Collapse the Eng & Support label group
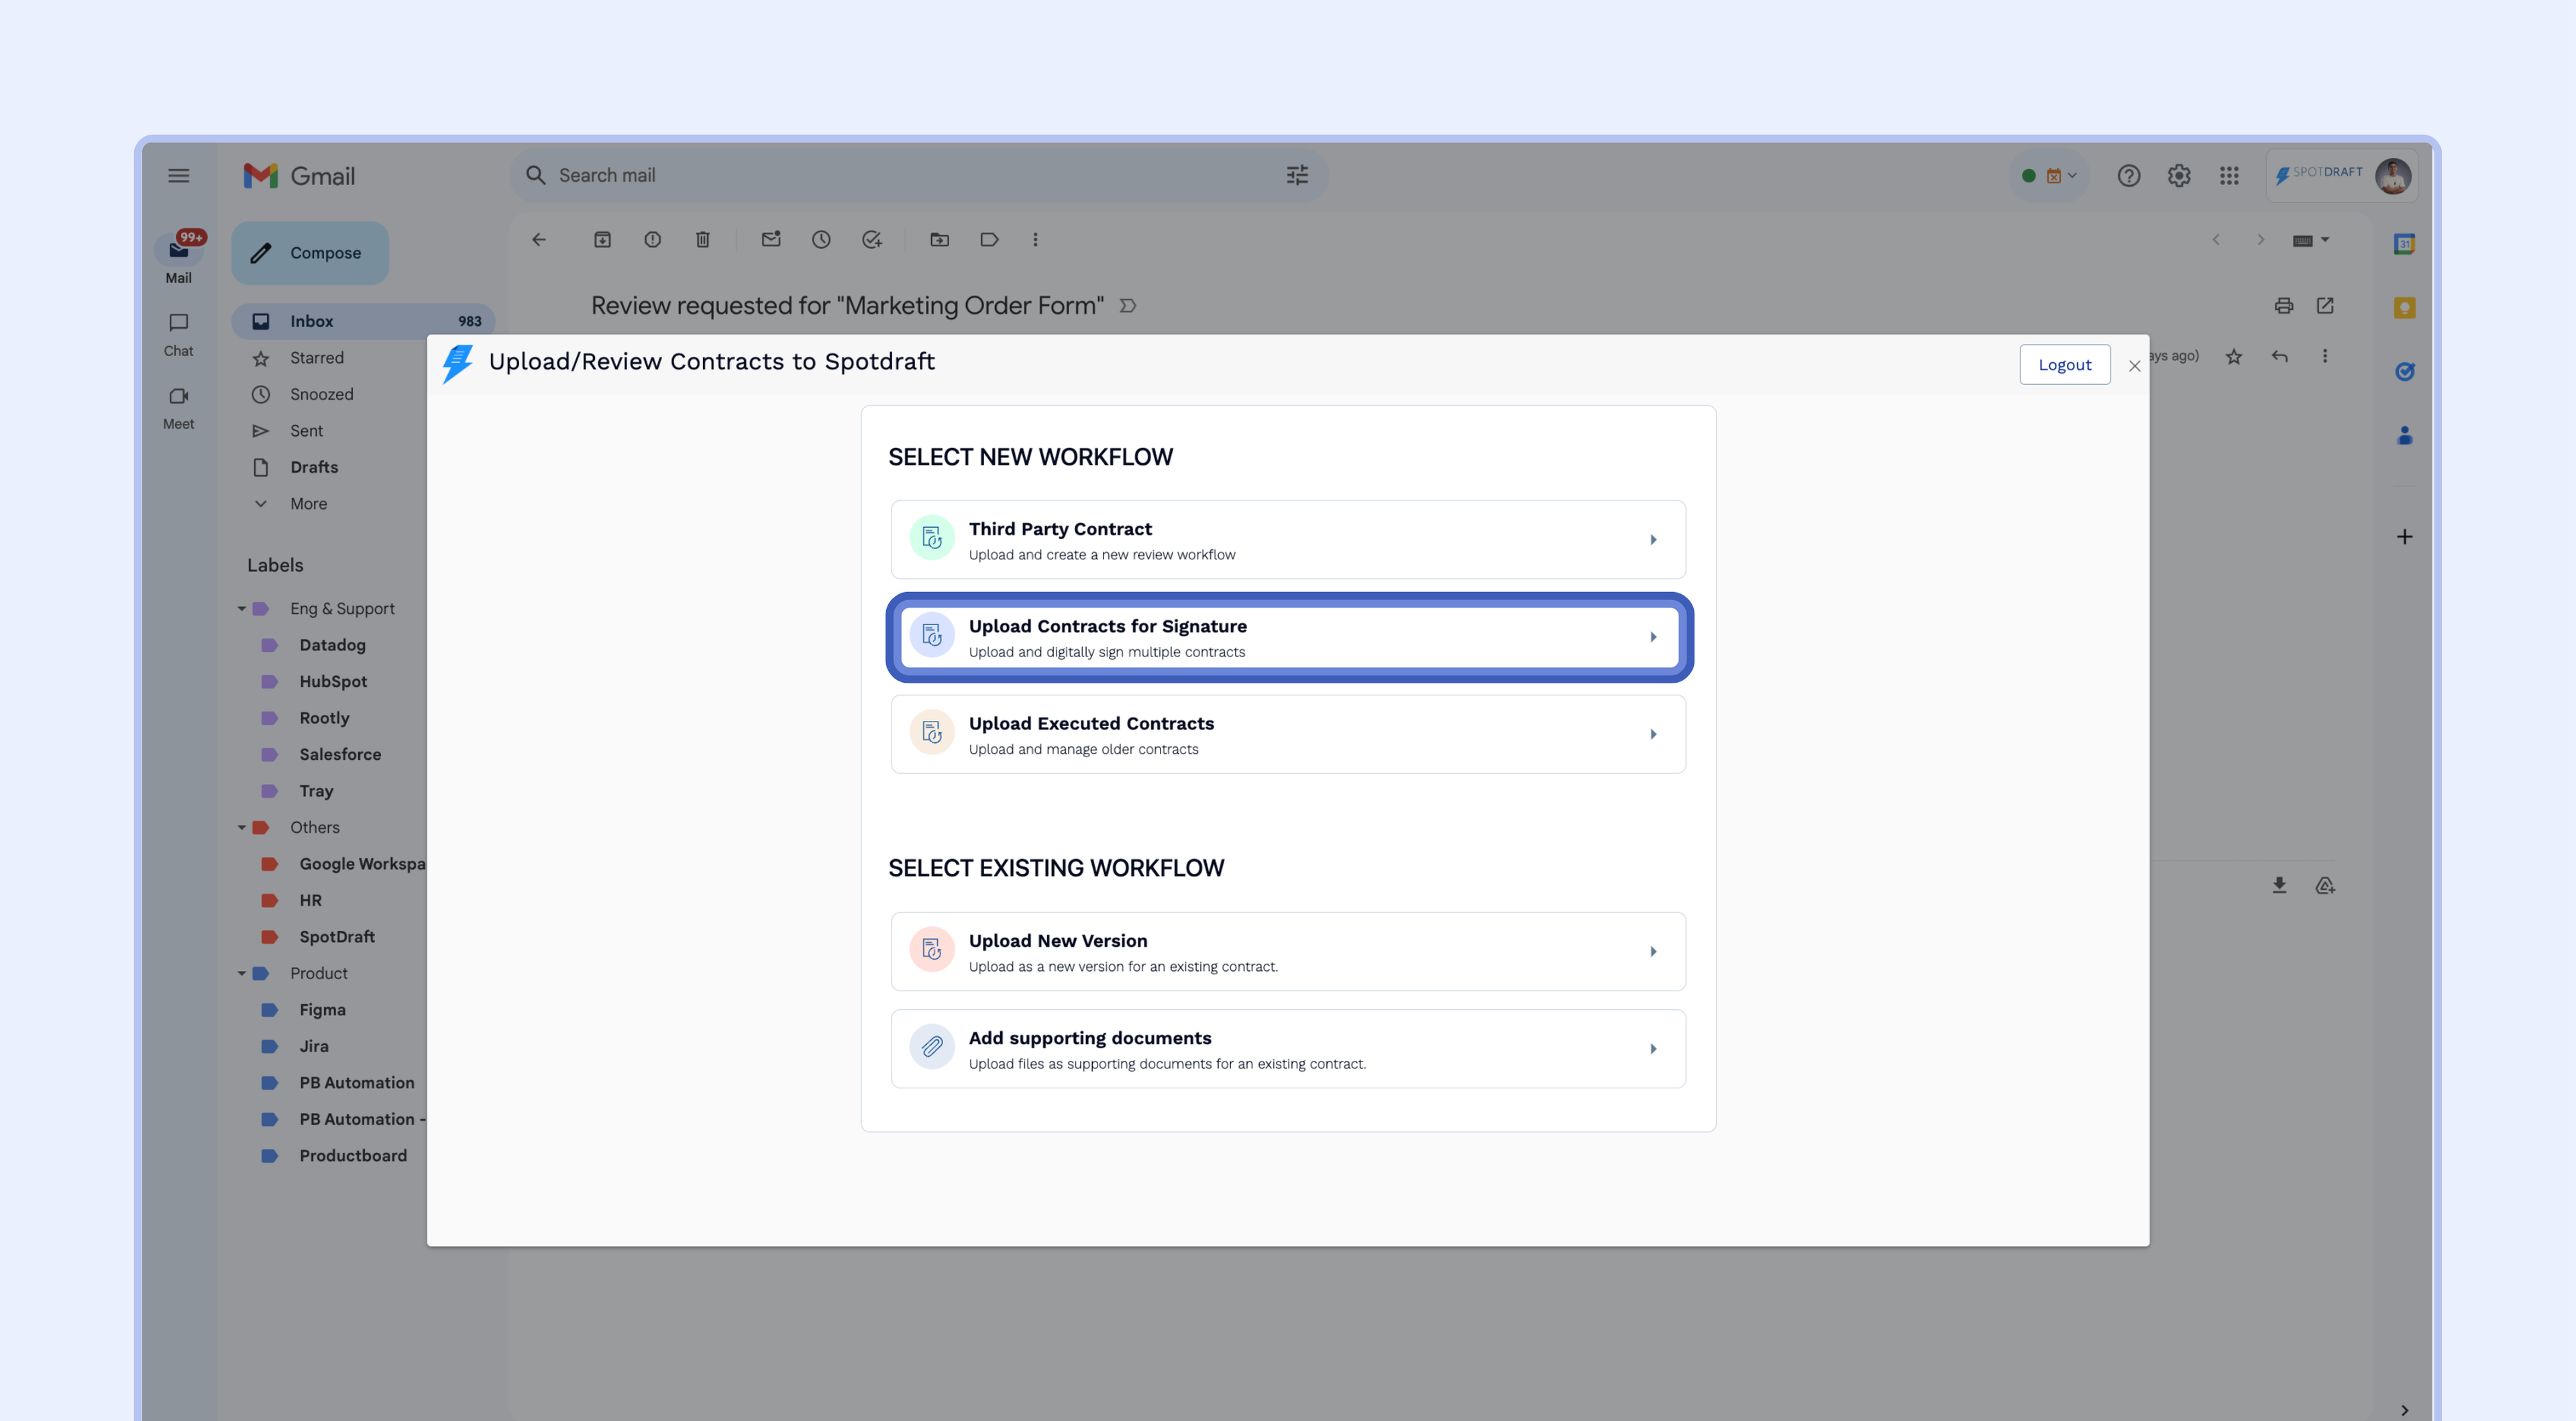The width and height of the screenshot is (2576, 1421). pyautogui.click(x=241, y=609)
